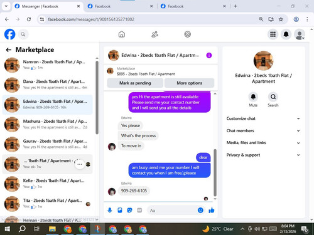Expand Customize chat section
The image size is (314, 235).
pos(263,118)
